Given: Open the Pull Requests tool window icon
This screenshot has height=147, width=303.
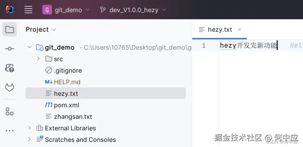Looking at the screenshot, I should [x=10, y=68].
